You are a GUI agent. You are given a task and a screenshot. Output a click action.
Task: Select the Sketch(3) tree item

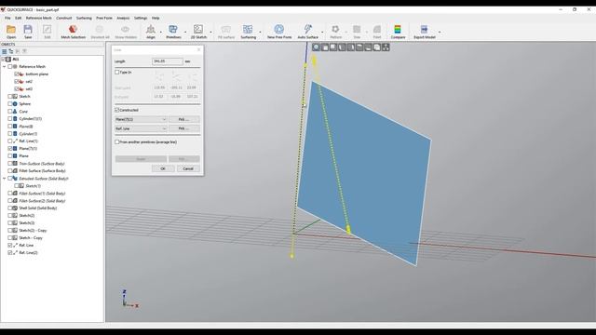27,223
